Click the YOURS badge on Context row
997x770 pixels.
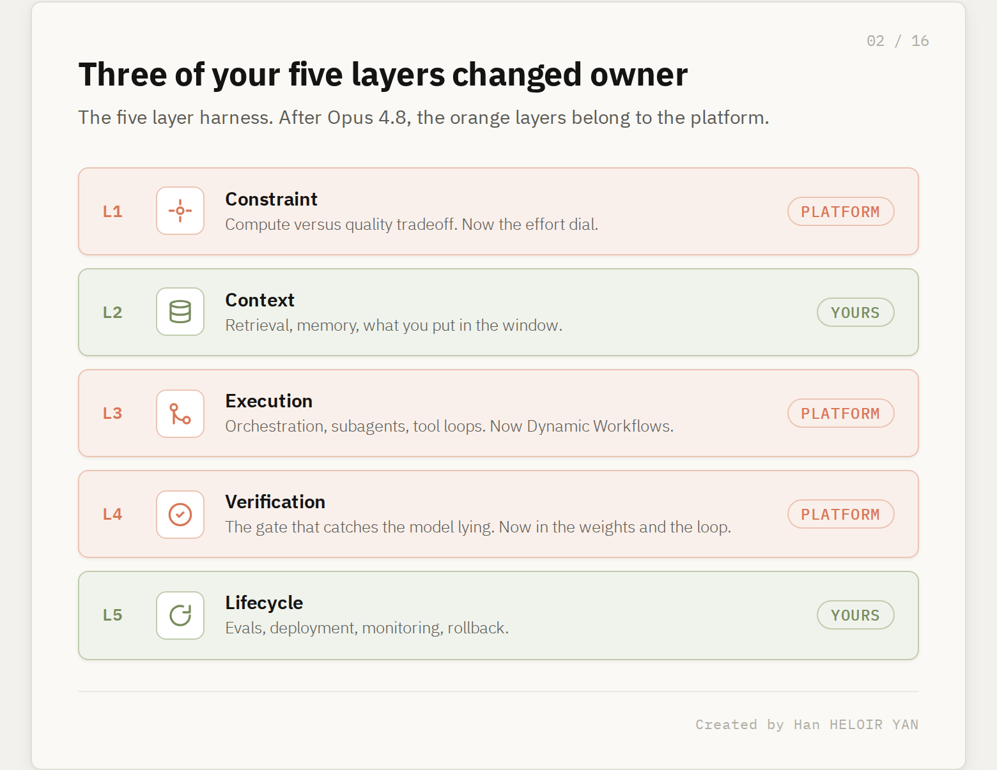pyautogui.click(x=855, y=312)
